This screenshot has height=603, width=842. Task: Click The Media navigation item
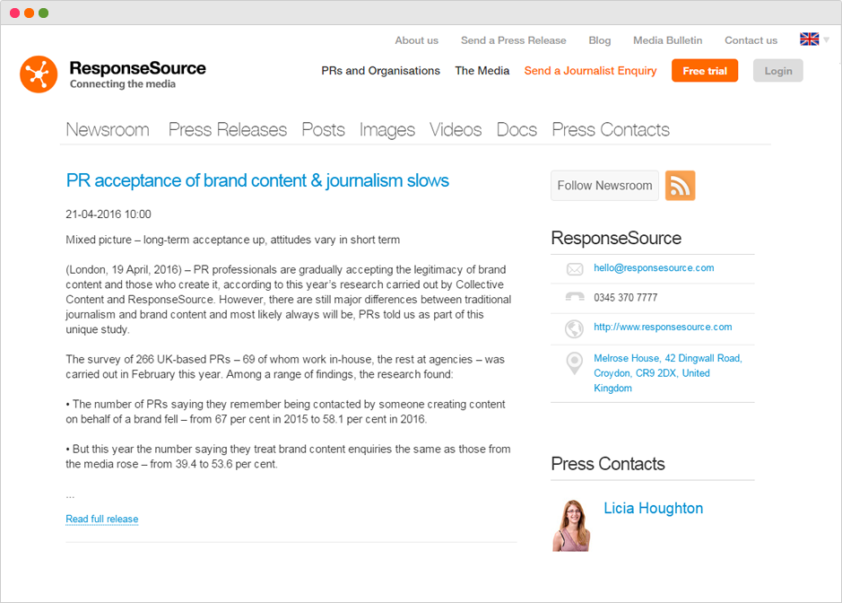click(482, 70)
